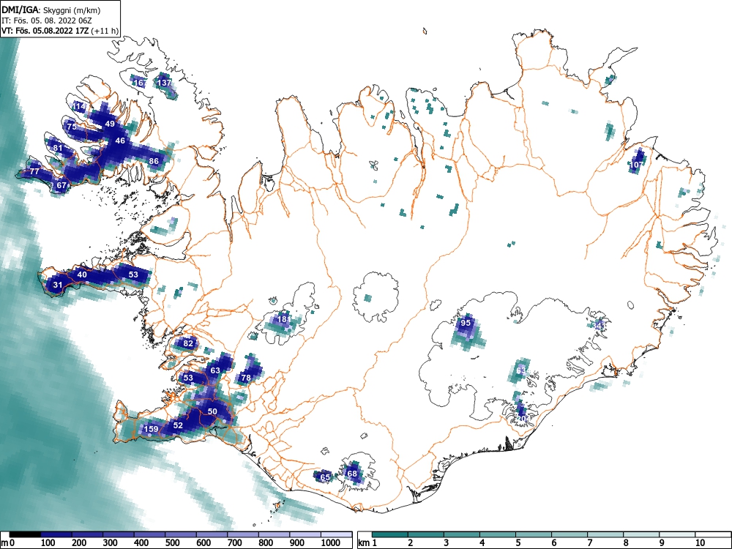Click the 'm' unit label of the legend
This screenshot has width=732, height=549.
(5, 542)
